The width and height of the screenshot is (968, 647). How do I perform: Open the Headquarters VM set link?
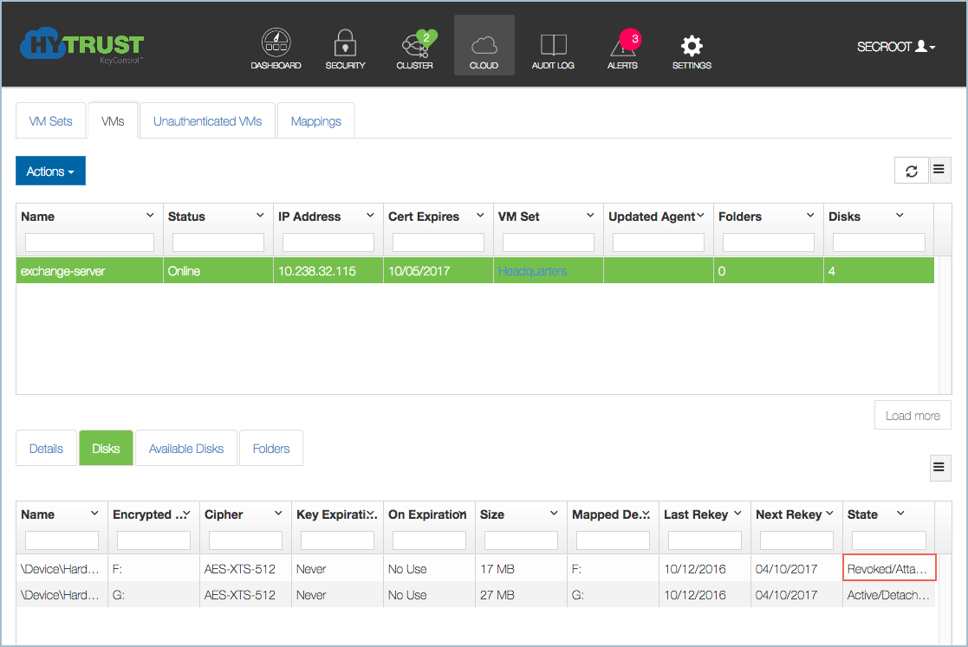pos(532,271)
